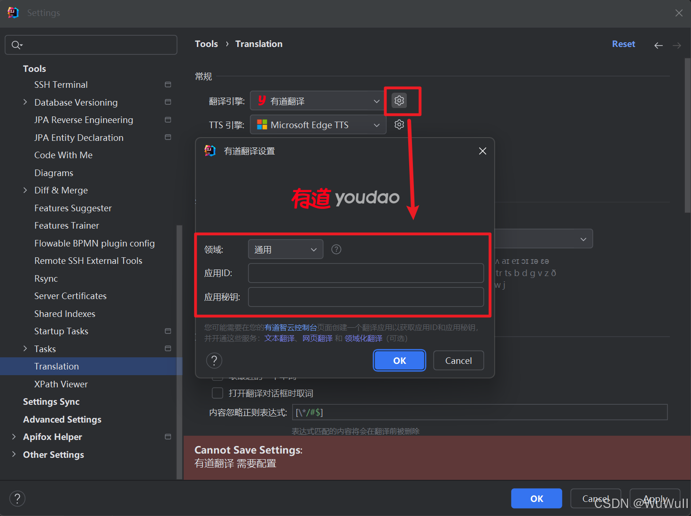
Task: Open help in the Youdao settings dialog
Action: (x=214, y=361)
